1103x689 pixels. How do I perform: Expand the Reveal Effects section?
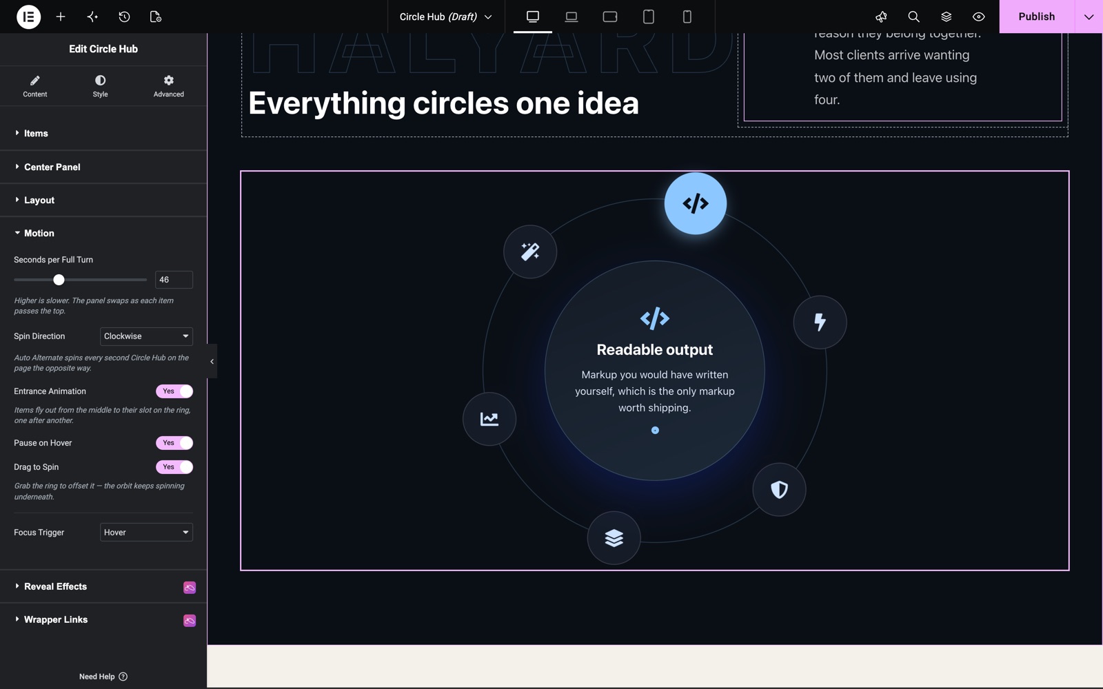pos(103,586)
